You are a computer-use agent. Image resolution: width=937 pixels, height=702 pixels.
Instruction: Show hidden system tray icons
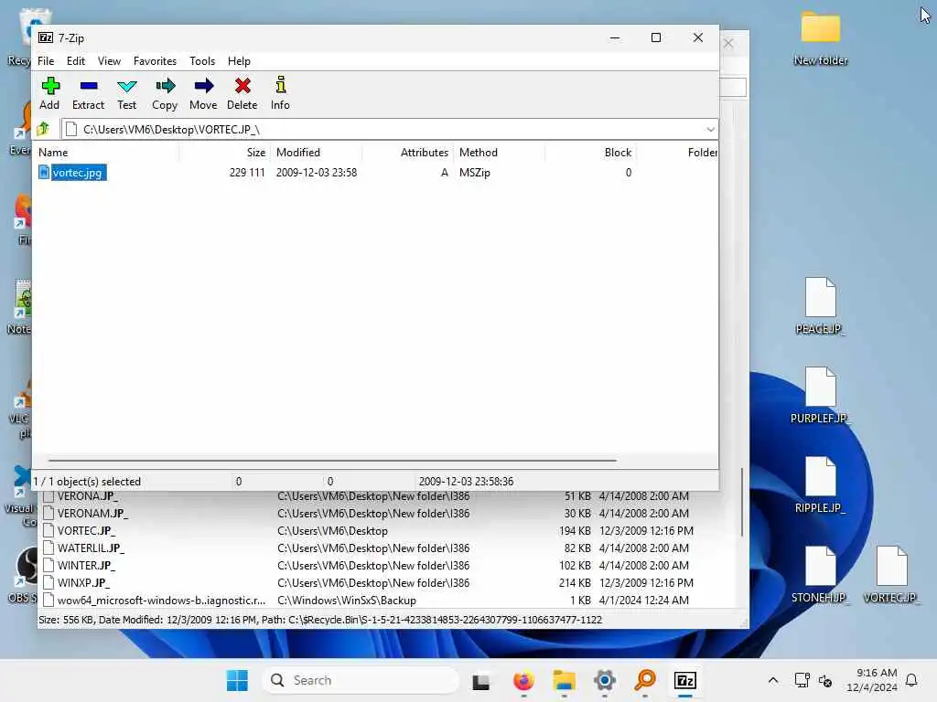772,680
